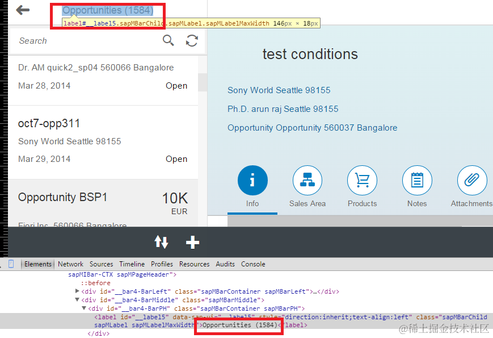Select the Opportunity BSP1 list item
The image size is (493, 338).
[103, 203]
